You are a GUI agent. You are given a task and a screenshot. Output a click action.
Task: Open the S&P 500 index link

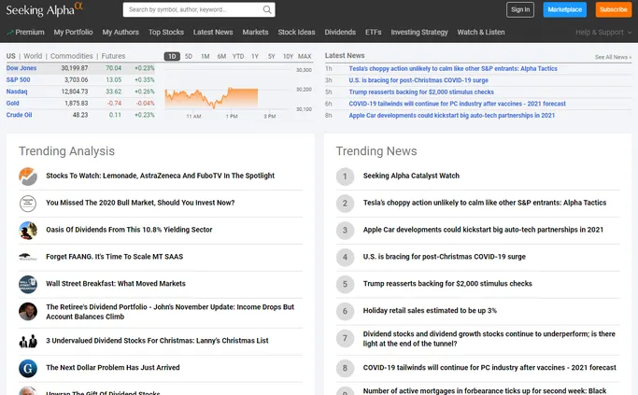click(18, 80)
